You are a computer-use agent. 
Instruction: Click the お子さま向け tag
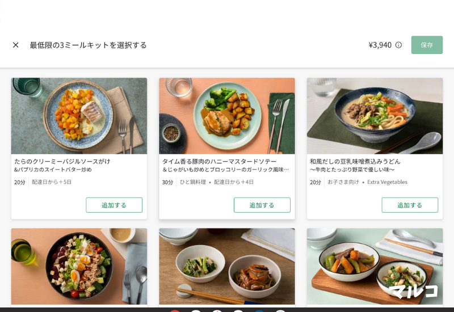pos(343,182)
